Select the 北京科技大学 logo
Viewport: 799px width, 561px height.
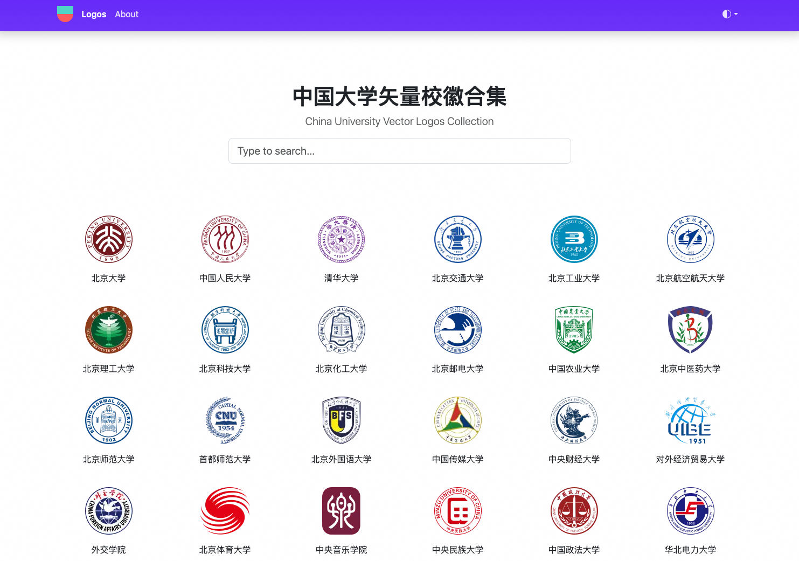pos(225,330)
